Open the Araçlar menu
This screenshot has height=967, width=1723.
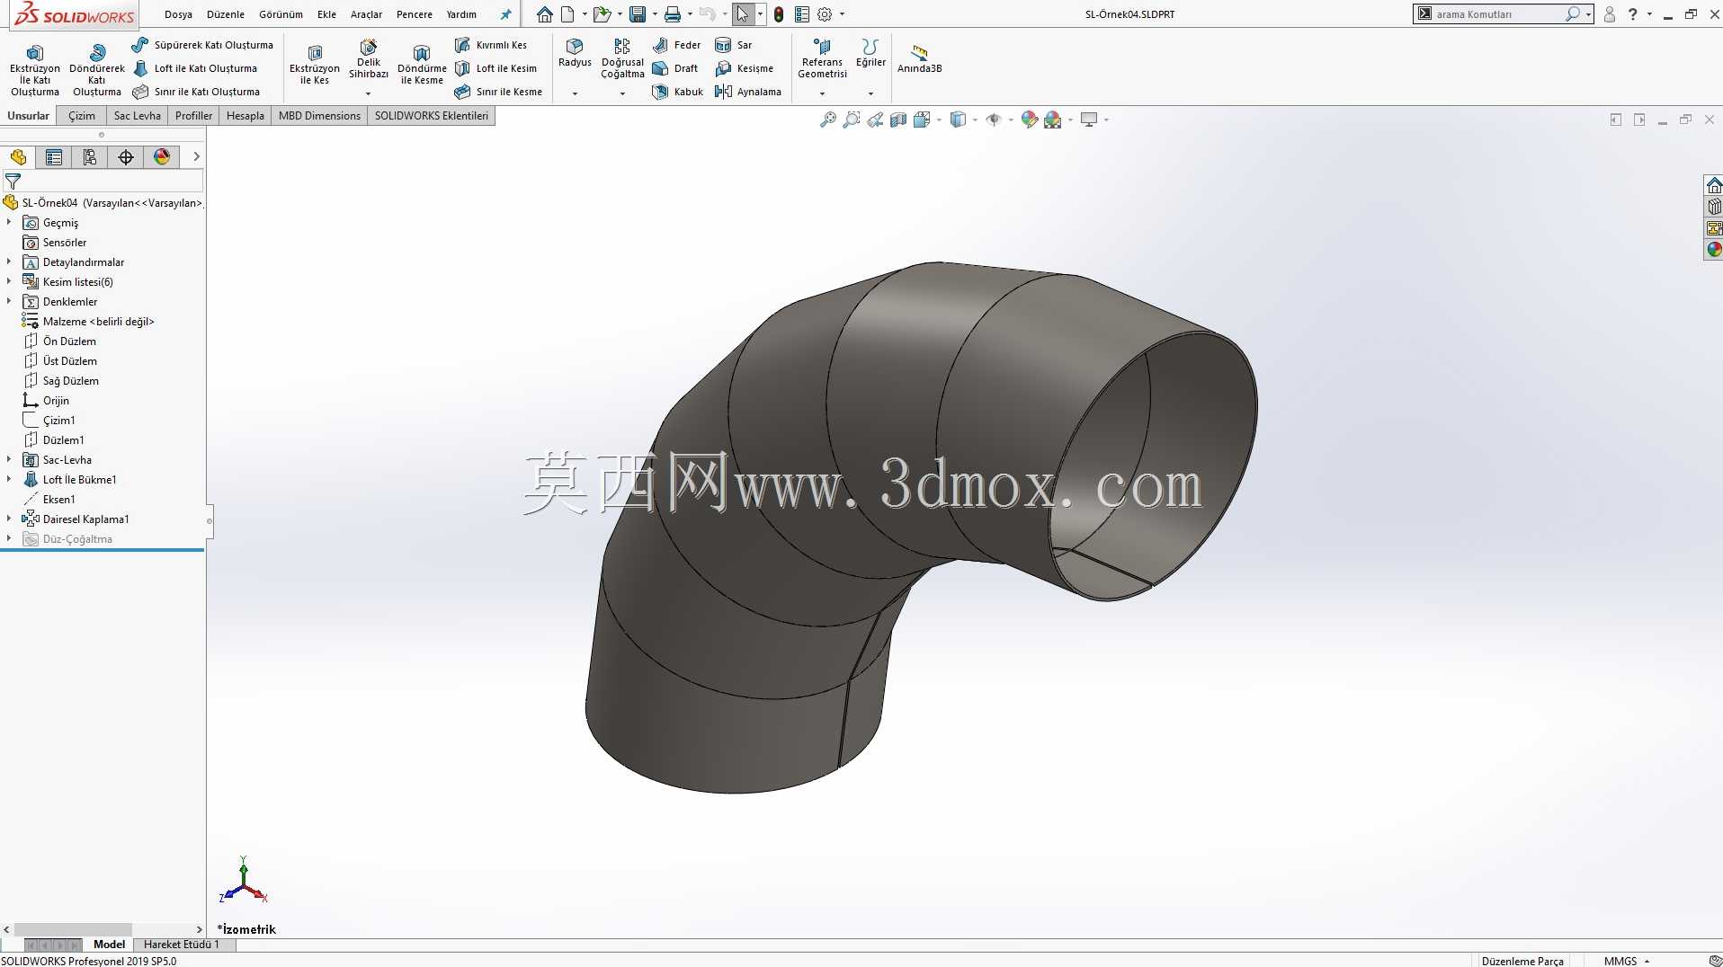click(366, 14)
